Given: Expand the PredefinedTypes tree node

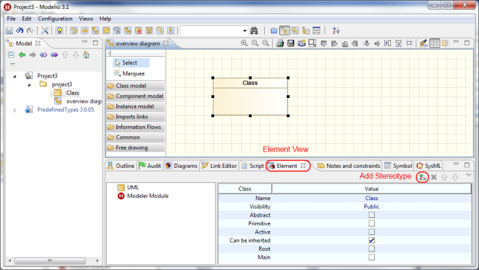Looking at the screenshot, I should coord(14,110).
